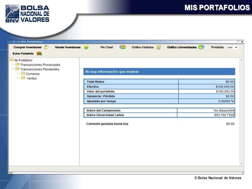Select Ventas tree node

(32, 78)
